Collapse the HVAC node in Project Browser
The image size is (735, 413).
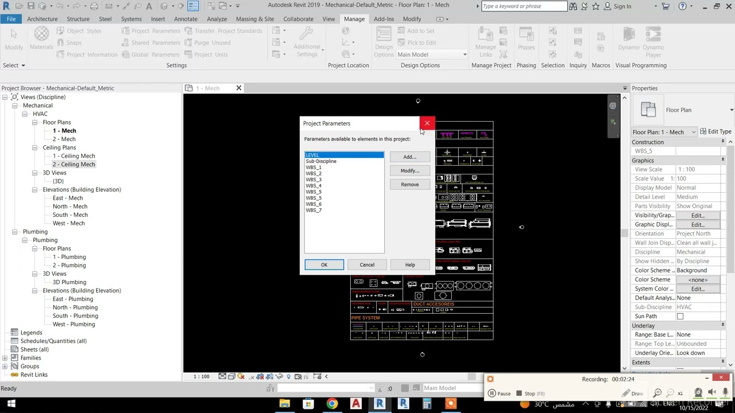(x=25, y=114)
